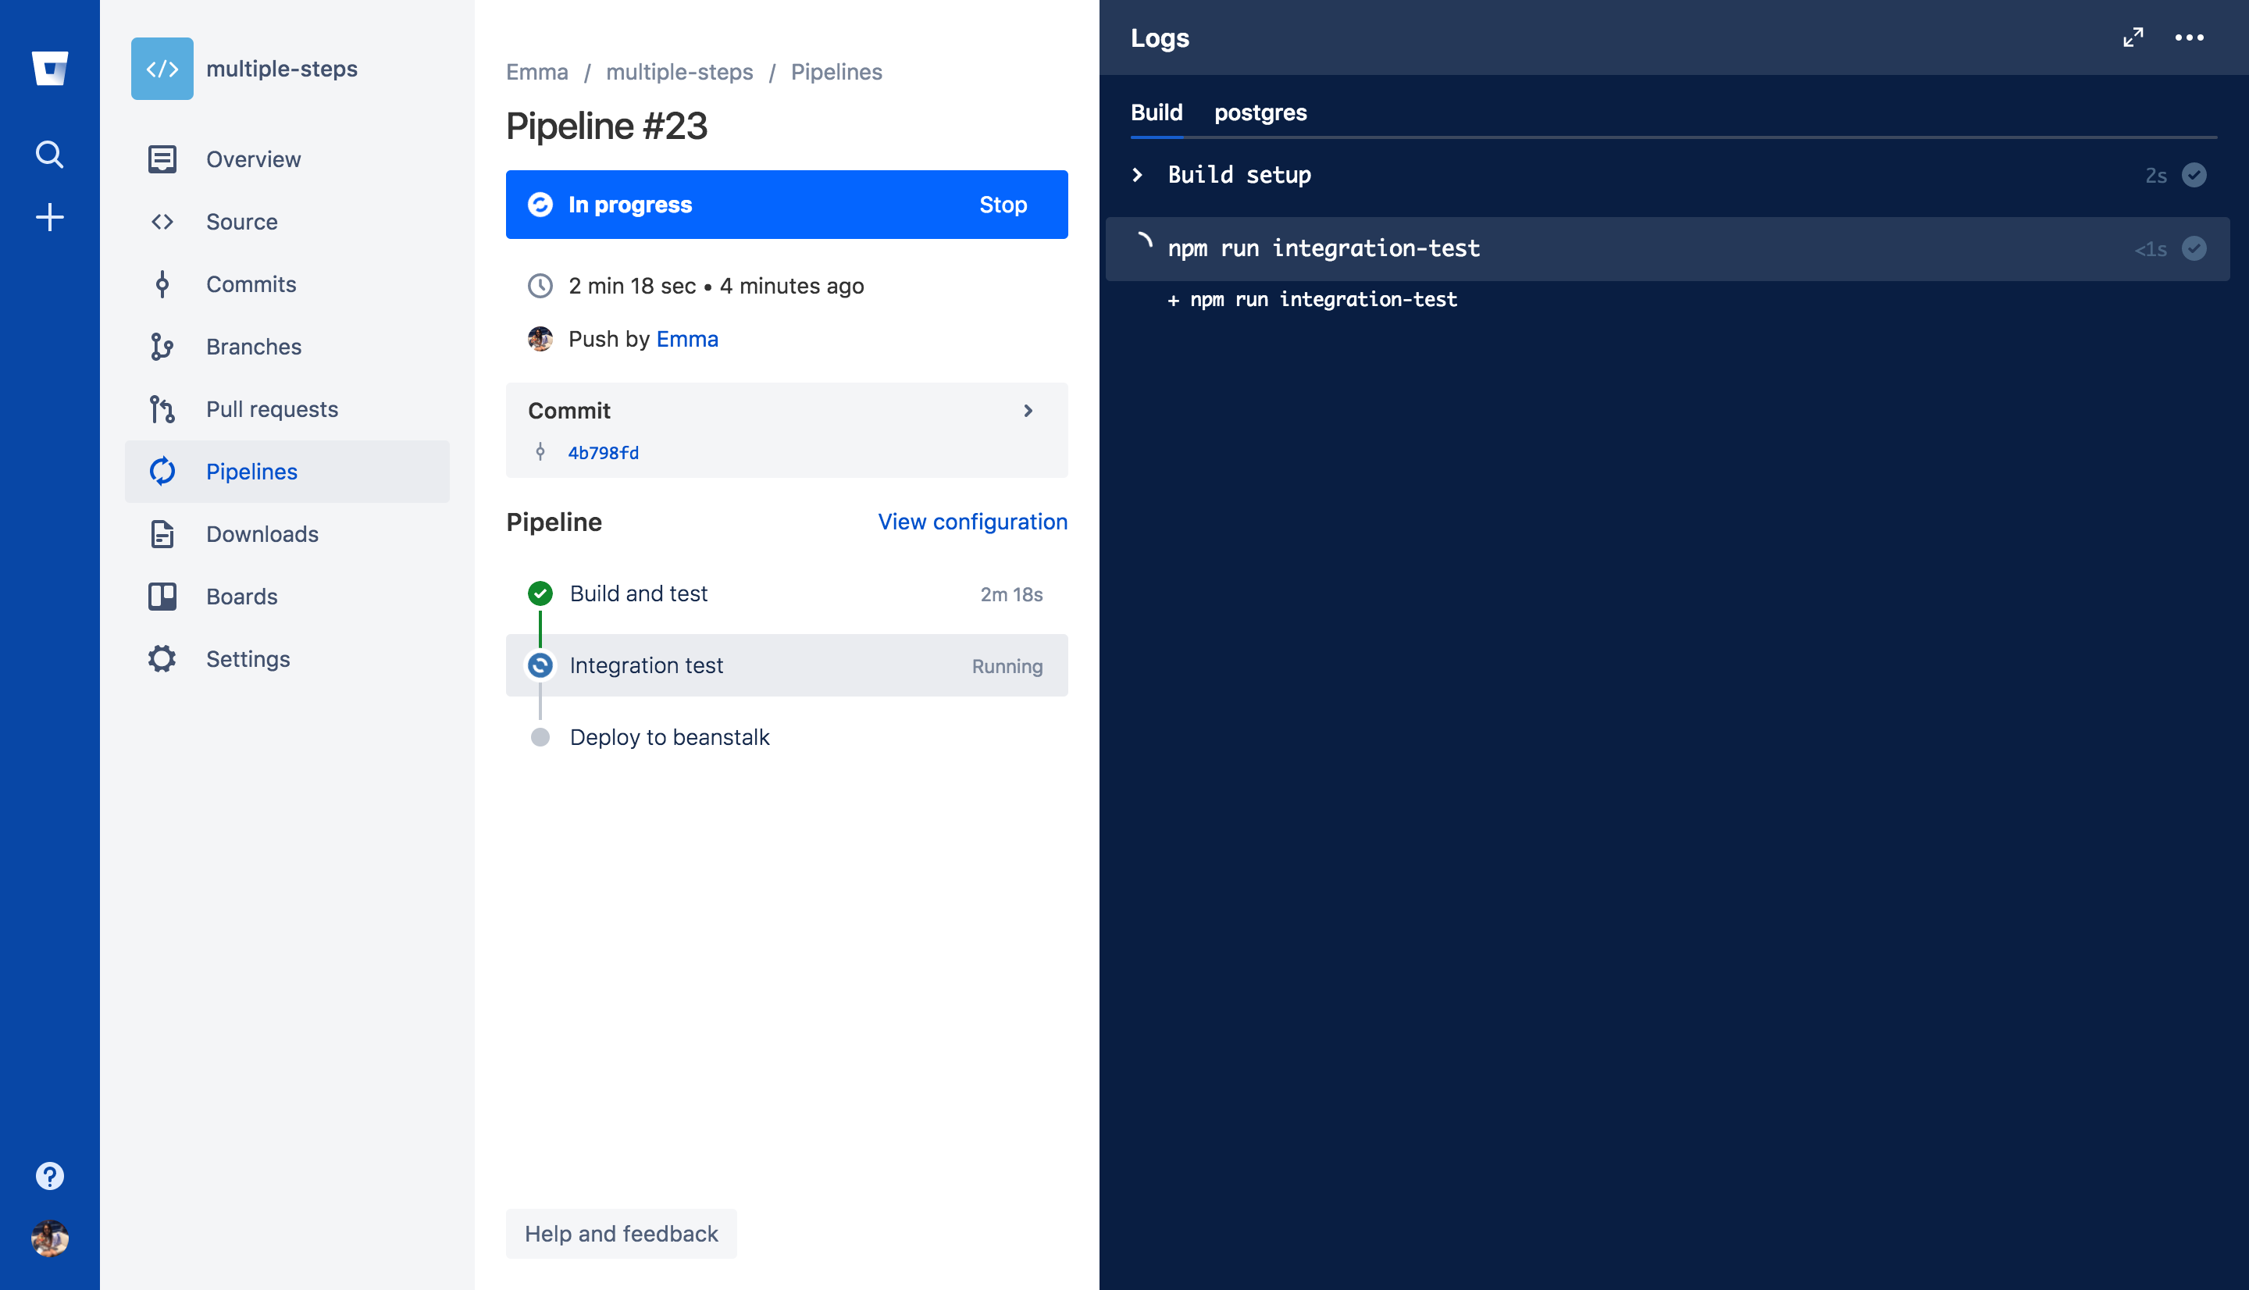Click the Help and feedback button
Viewport: 2249px width, 1290px height.
pyautogui.click(x=621, y=1233)
